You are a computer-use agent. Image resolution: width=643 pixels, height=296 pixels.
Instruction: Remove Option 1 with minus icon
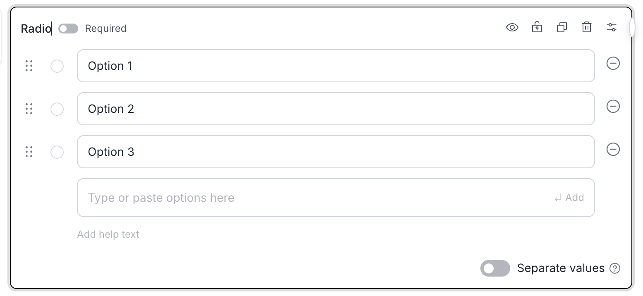click(613, 63)
